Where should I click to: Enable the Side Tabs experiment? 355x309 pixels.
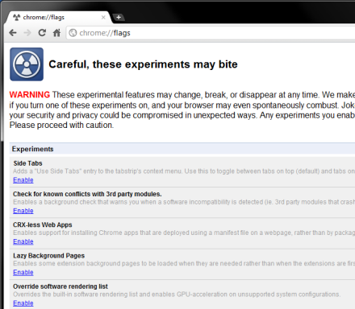(x=23, y=180)
